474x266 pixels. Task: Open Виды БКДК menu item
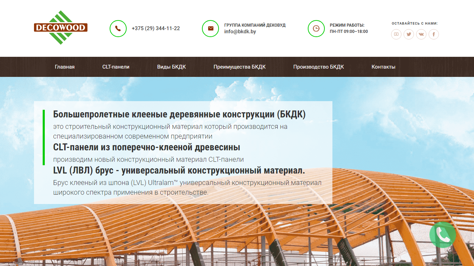coord(171,67)
